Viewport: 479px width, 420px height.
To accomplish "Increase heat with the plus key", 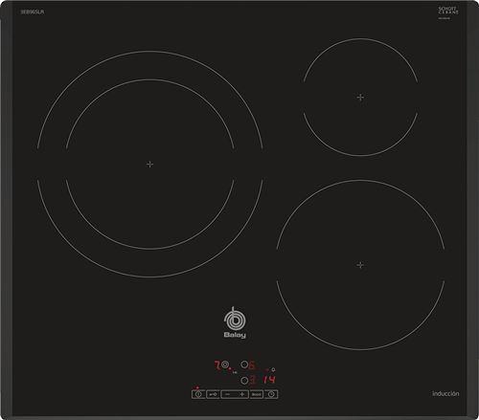I will click(242, 394).
